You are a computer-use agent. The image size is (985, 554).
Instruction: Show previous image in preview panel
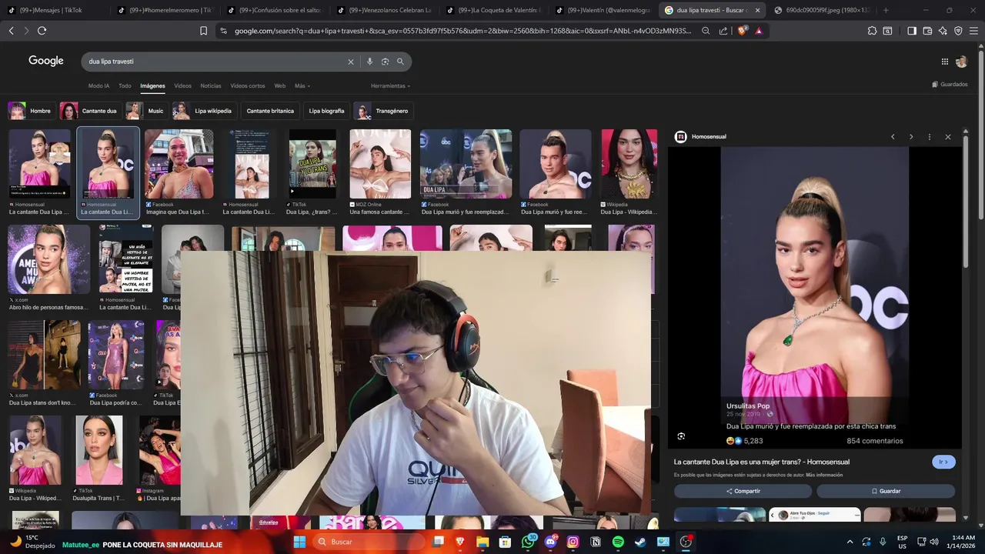[x=893, y=137]
